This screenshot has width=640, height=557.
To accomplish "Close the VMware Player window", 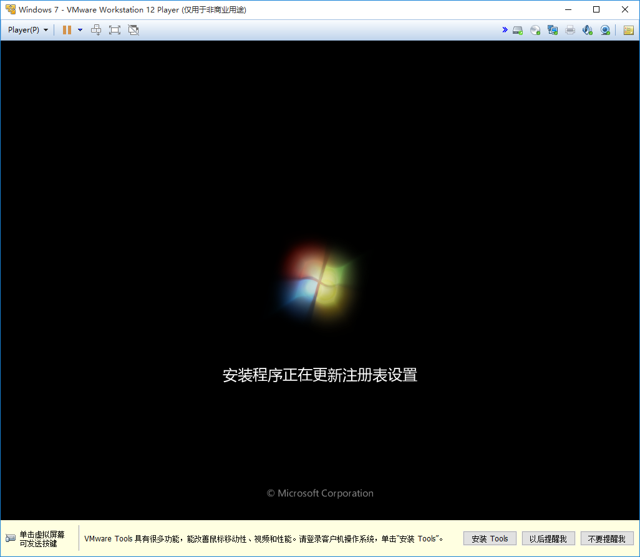I will click(625, 9).
